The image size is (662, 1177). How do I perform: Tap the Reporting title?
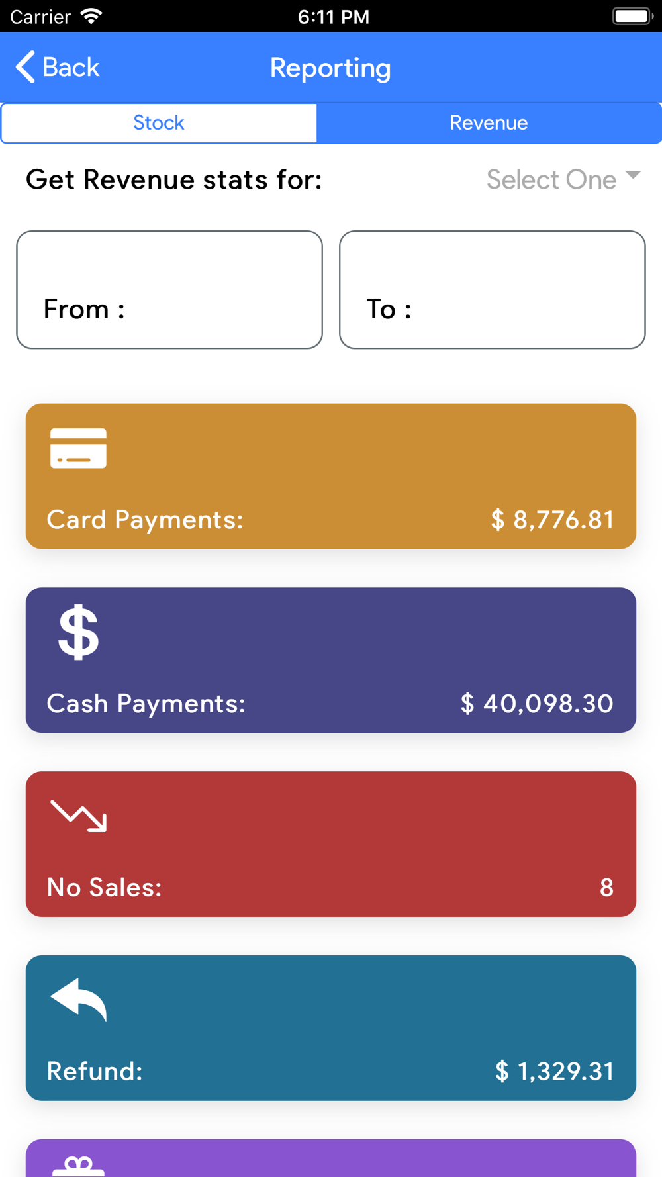coord(330,68)
